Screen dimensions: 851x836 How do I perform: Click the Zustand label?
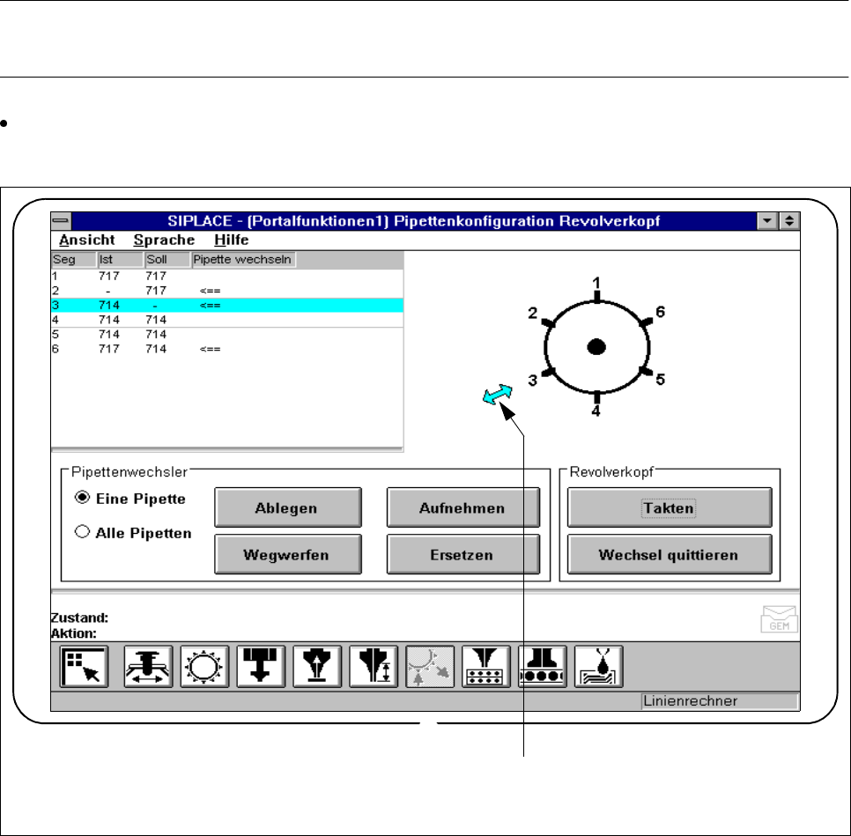click(80, 618)
